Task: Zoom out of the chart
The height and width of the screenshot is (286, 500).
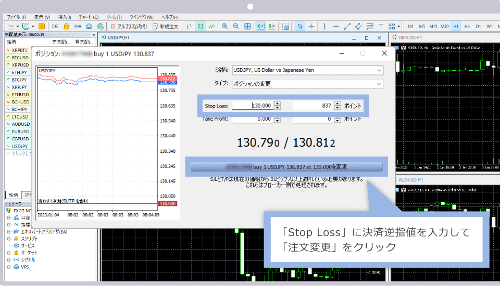Action: coord(236,27)
